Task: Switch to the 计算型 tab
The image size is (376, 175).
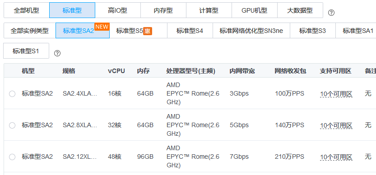Action: coord(209,10)
